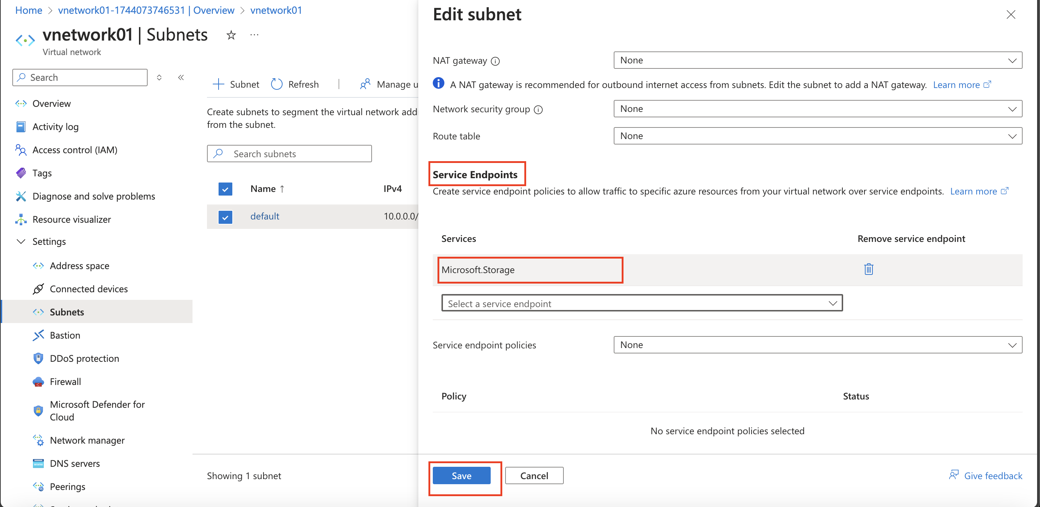Click the Refresh circular arrow icon
Screen dimensions: 1040x507
(x=276, y=84)
